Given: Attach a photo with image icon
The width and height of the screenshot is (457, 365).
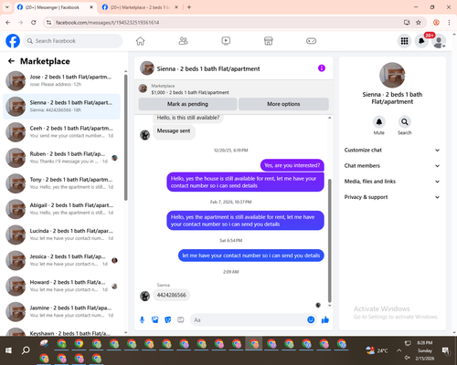Looking at the screenshot, I should [154, 319].
